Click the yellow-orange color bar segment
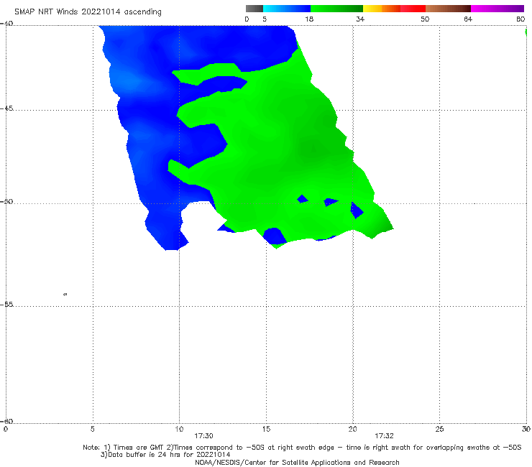 point(382,9)
